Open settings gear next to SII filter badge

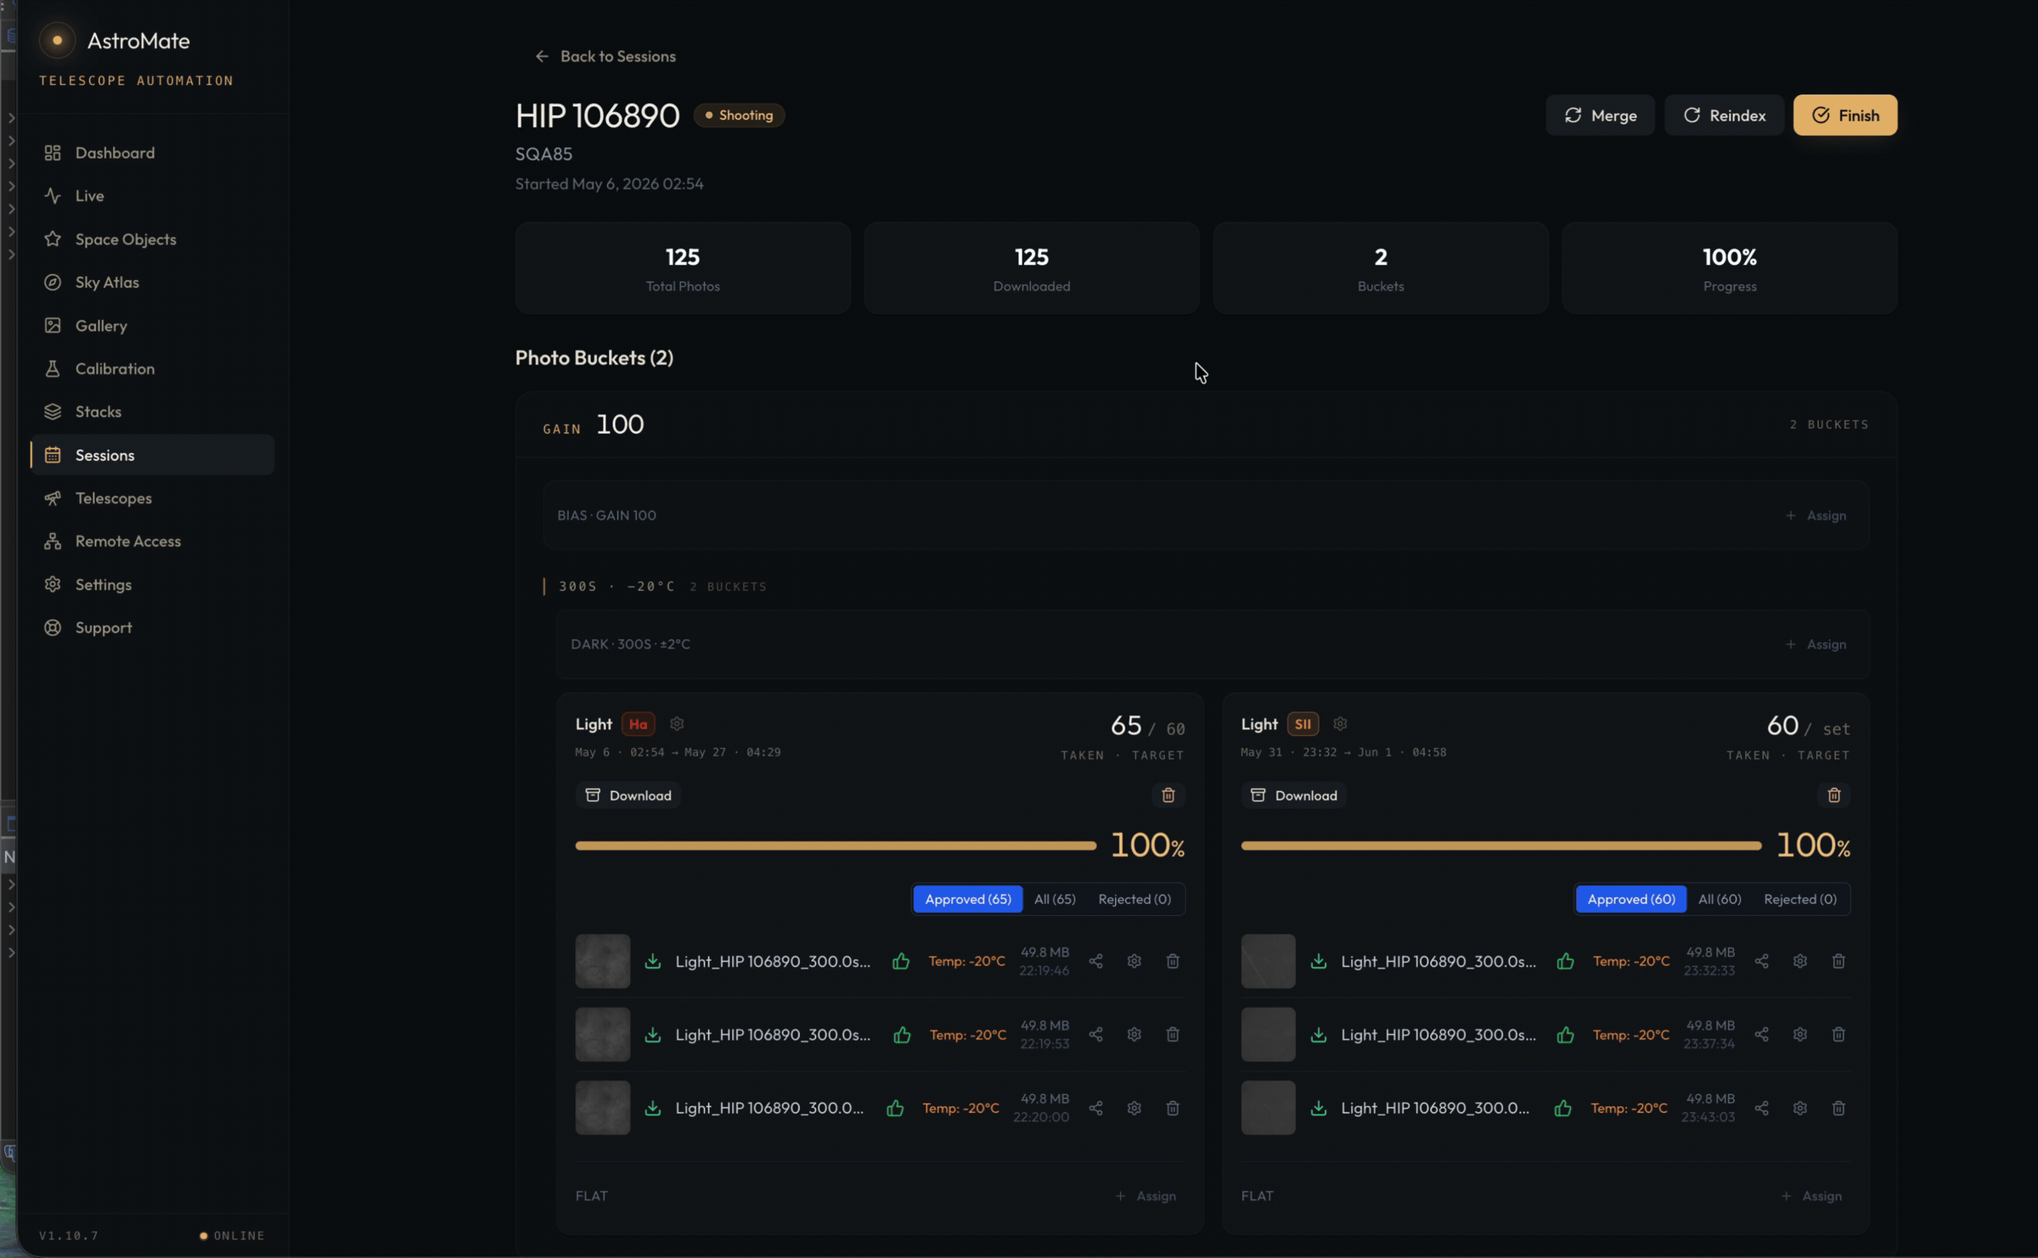1340,724
